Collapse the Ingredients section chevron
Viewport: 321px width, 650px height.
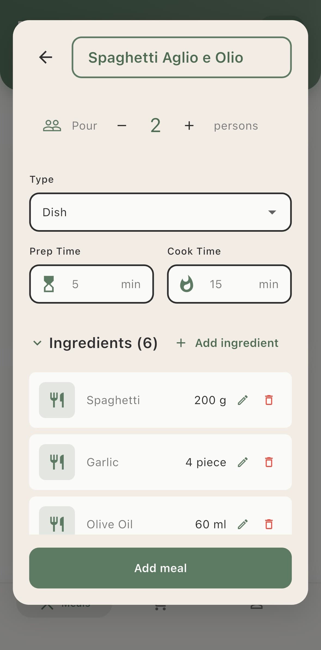pyautogui.click(x=37, y=343)
